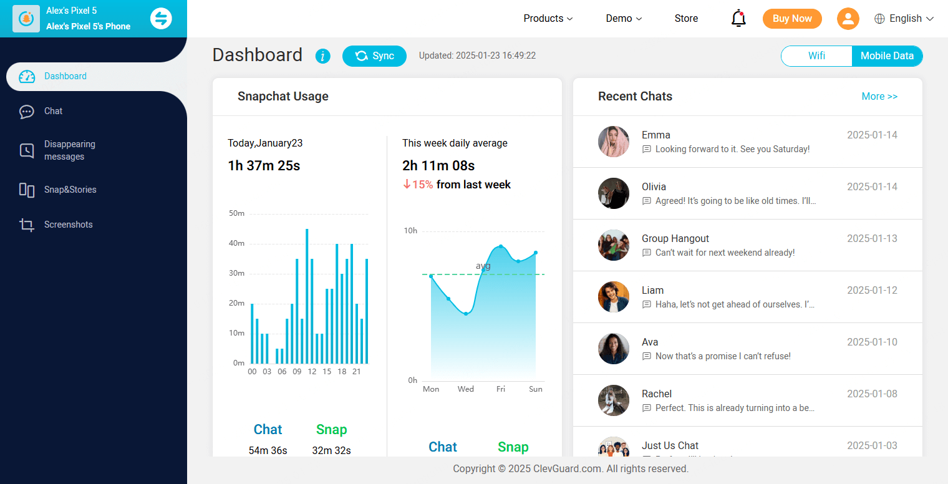This screenshot has width=948, height=484.
Task: Switch to Mobile Data view
Action: coord(887,56)
